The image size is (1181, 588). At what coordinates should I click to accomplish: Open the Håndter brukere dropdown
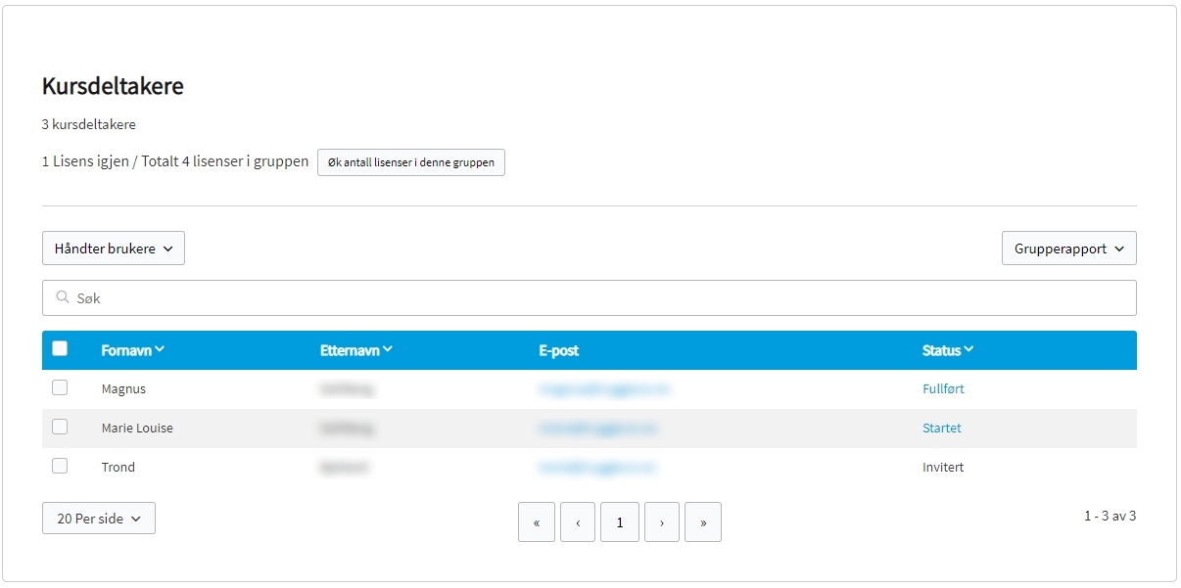point(114,249)
